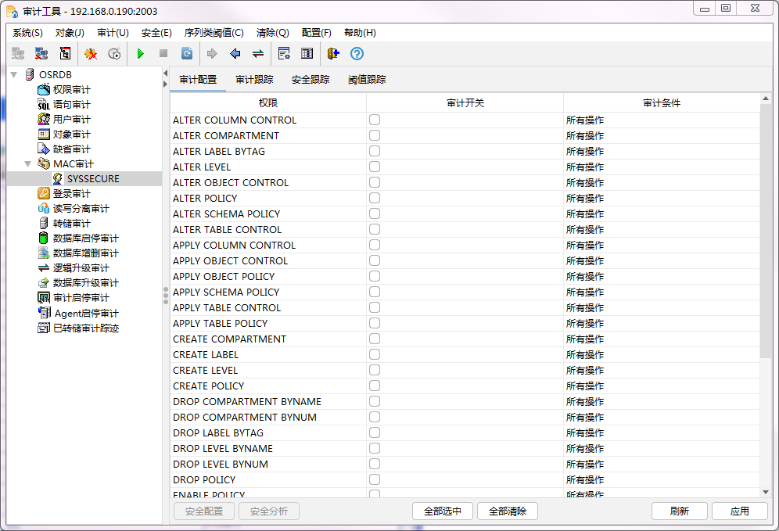
Task: Open the 审计(U) menu
Action: [113, 33]
